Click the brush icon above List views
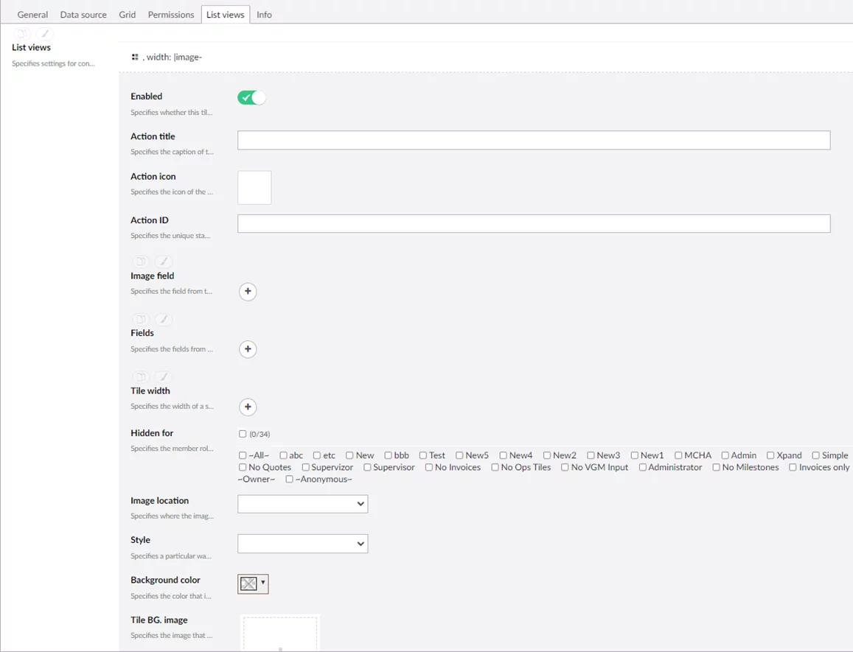The height and width of the screenshot is (652, 853). 44,34
